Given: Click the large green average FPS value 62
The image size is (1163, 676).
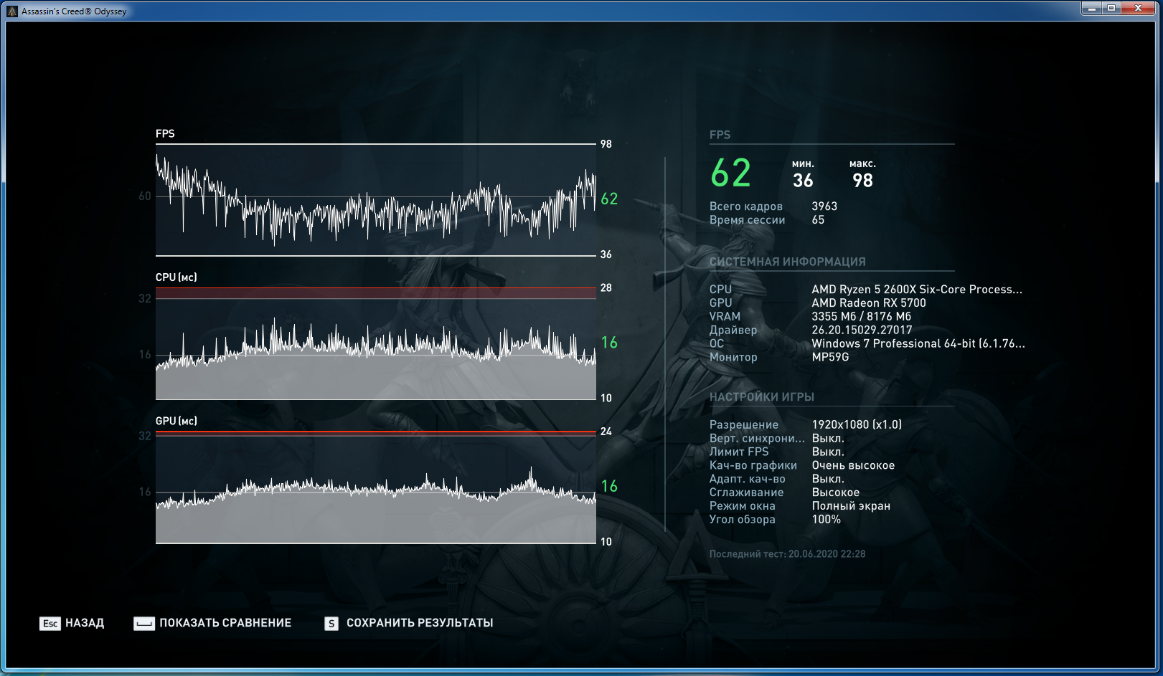Looking at the screenshot, I should (730, 173).
